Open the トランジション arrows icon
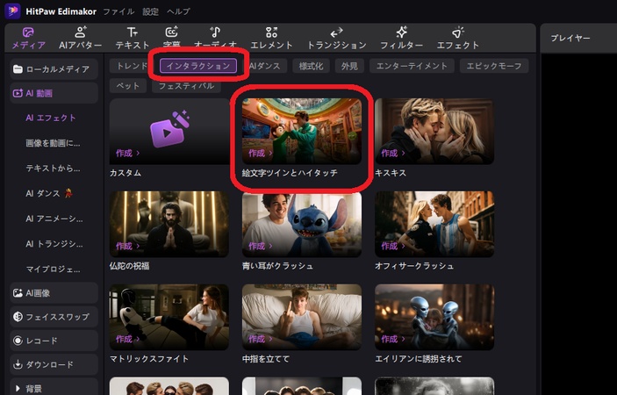Viewport: 617px width, 395px height. [x=336, y=32]
